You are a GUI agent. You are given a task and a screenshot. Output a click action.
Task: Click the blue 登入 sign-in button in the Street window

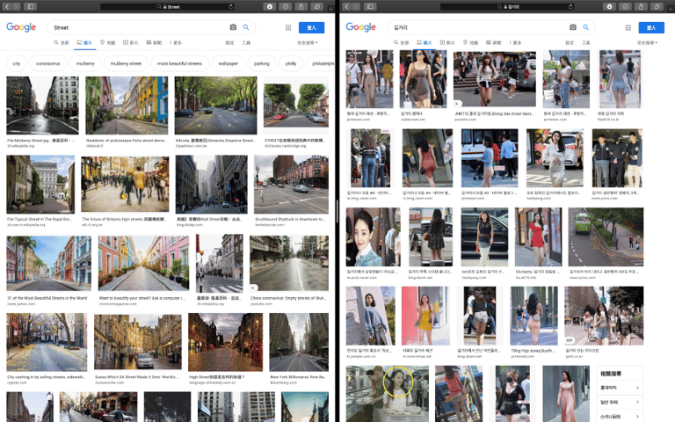[311, 27]
